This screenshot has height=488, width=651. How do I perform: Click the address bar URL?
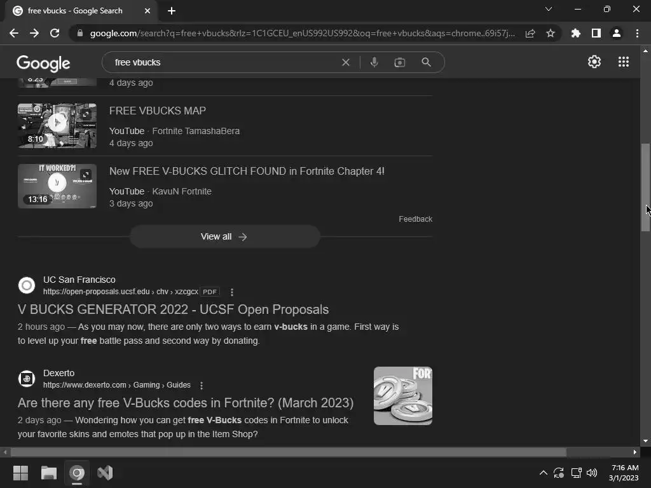click(302, 33)
